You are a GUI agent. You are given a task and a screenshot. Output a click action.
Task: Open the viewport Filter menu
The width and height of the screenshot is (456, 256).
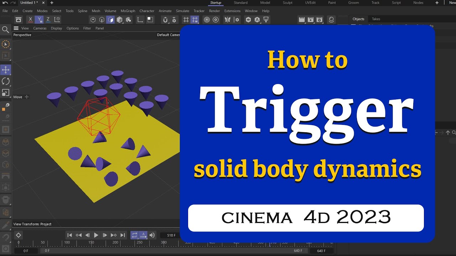[x=87, y=28]
